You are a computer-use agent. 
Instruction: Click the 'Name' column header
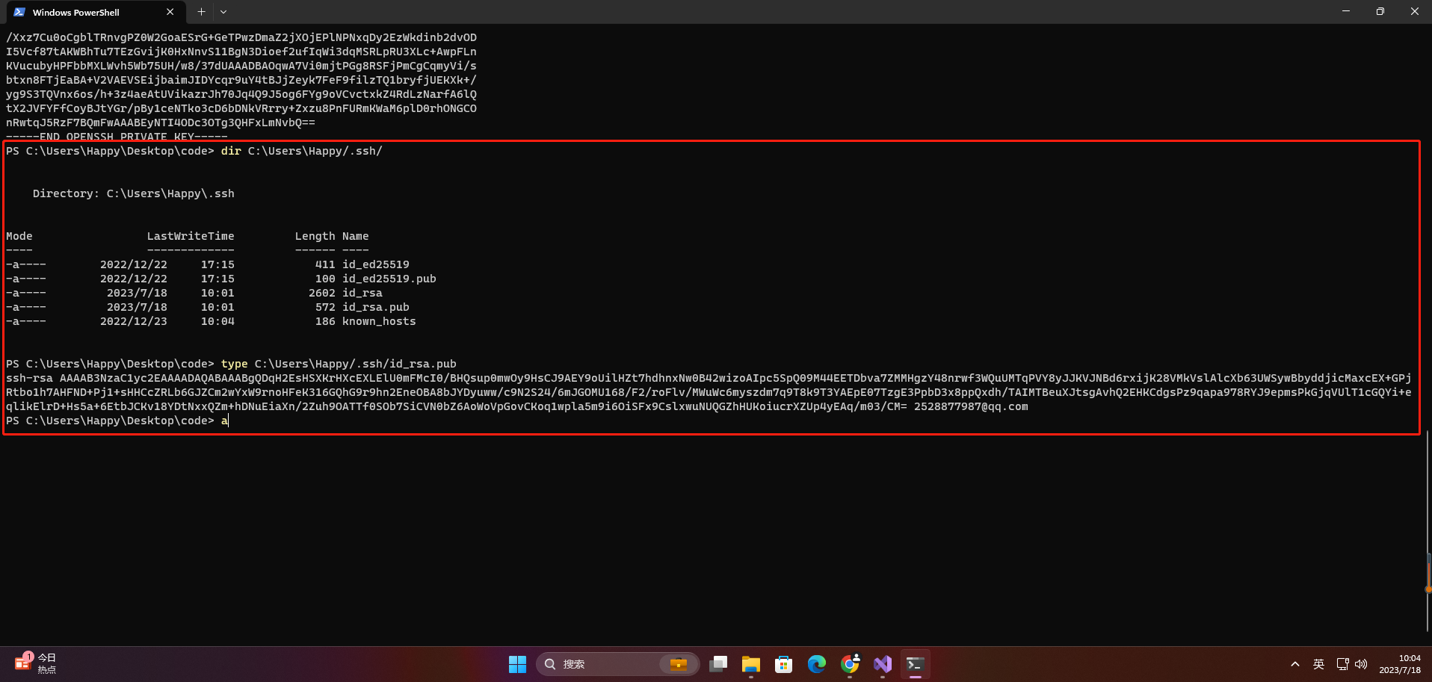pyautogui.click(x=356, y=236)
